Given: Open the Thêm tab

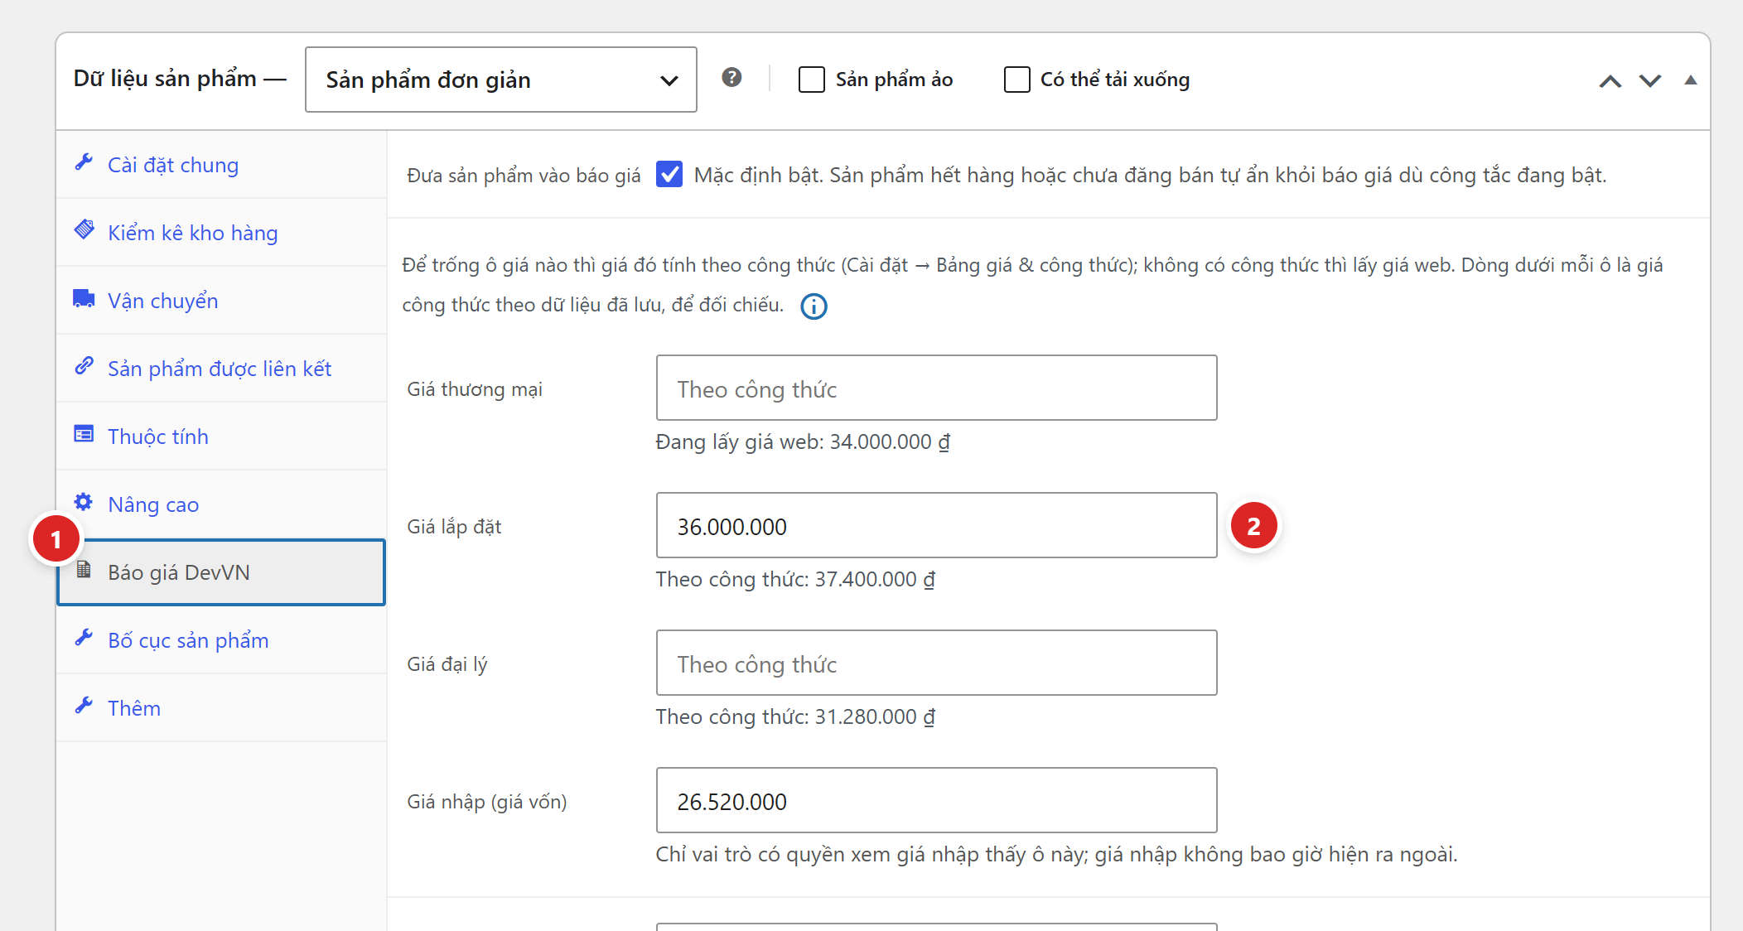Looking at the screenshot, I should pos(221,708).
